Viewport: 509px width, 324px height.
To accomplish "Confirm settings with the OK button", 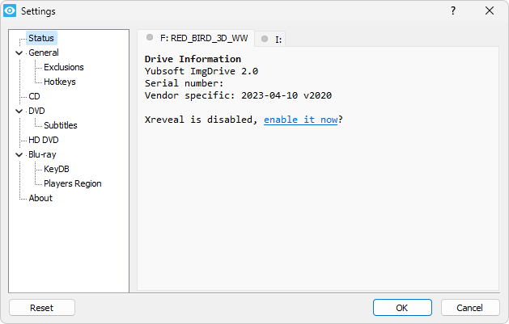I will pyautogui.click(x=402, y=308).
